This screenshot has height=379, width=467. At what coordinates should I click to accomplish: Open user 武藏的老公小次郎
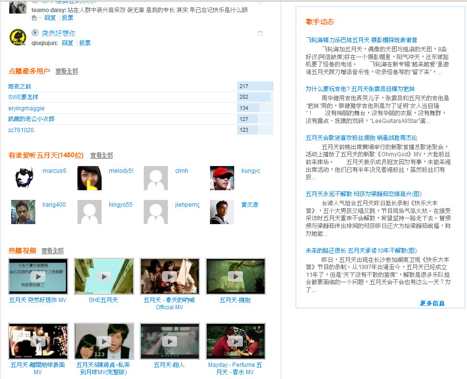tap(31, 119)
